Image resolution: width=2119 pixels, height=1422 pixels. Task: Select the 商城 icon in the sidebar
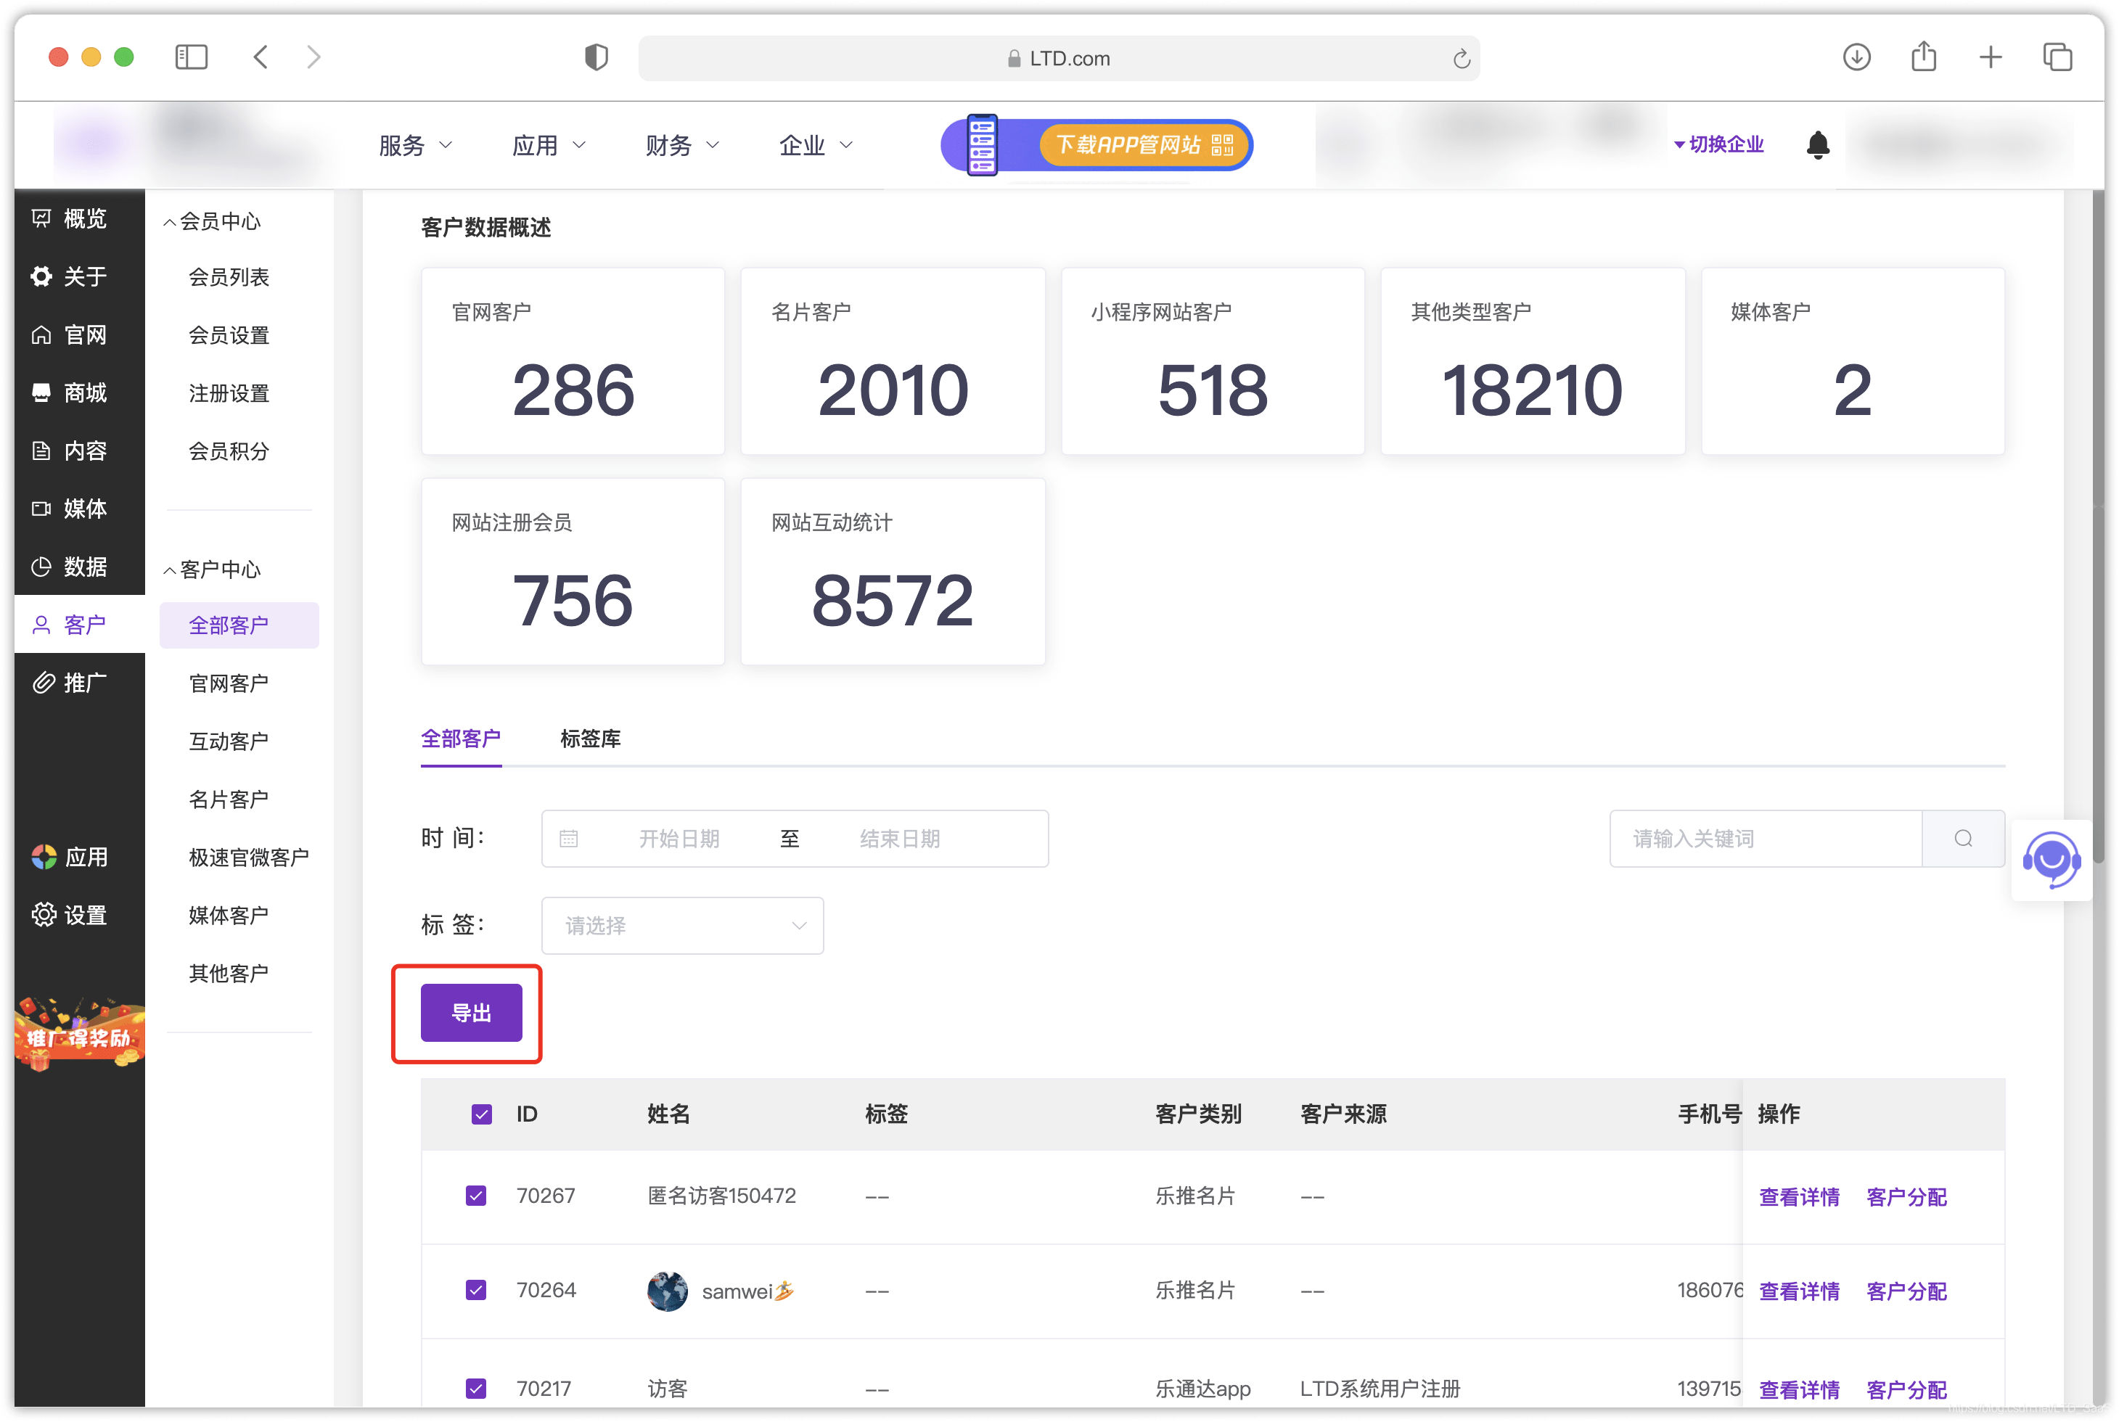80,392
